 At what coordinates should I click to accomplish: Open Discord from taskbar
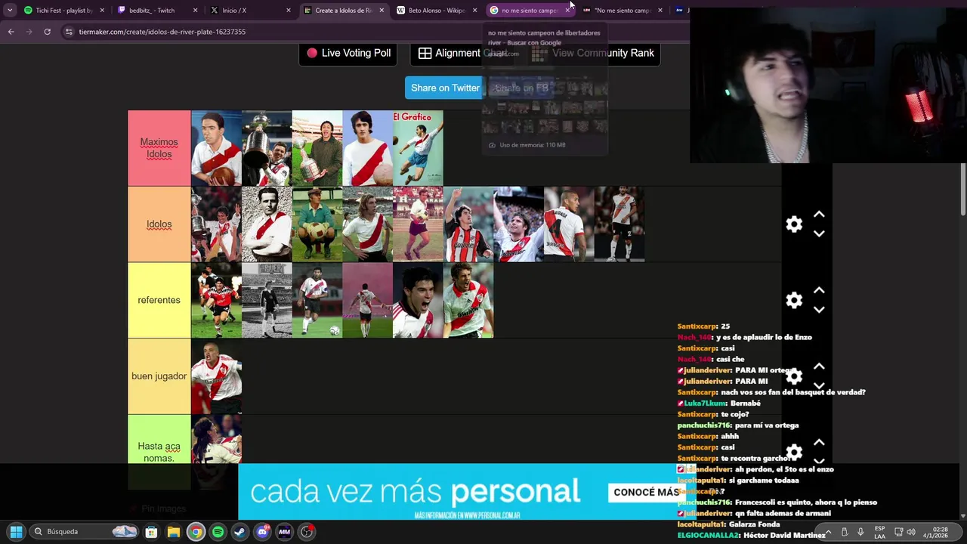pos(262,532)
